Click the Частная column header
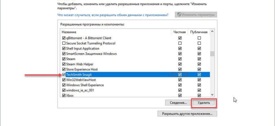Screen dimensions: 275x126 180,32
